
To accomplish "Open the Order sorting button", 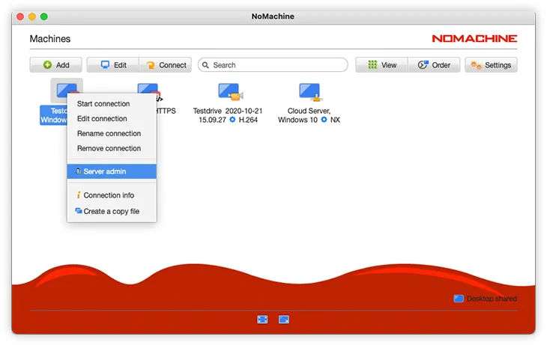I will coord(434,65).
